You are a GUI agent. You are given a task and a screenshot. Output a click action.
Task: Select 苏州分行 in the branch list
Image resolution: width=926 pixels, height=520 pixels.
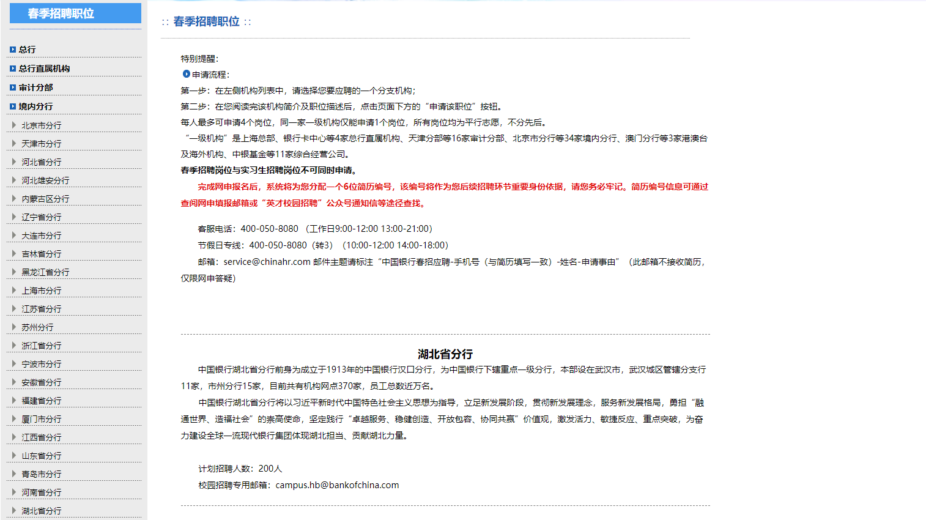[x=38, y=327]
